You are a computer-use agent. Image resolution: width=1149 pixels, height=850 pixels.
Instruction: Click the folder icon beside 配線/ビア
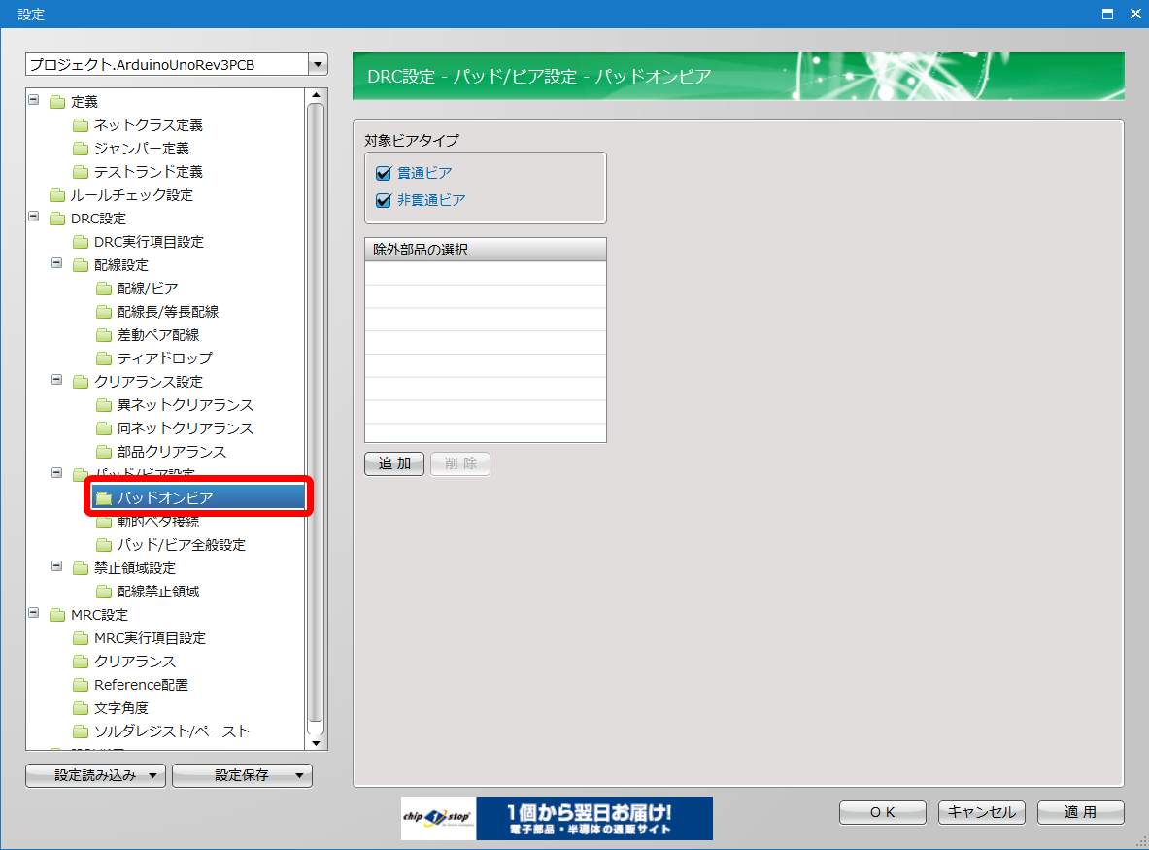[x=103, y=289]
